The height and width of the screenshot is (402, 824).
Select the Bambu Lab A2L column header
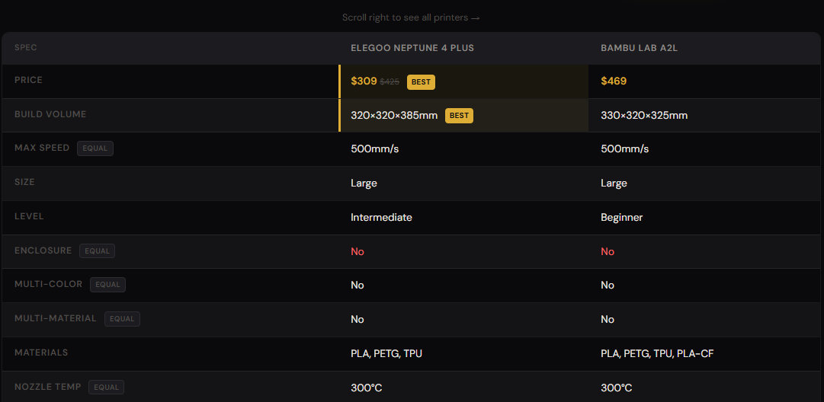(x=636, y=48)
